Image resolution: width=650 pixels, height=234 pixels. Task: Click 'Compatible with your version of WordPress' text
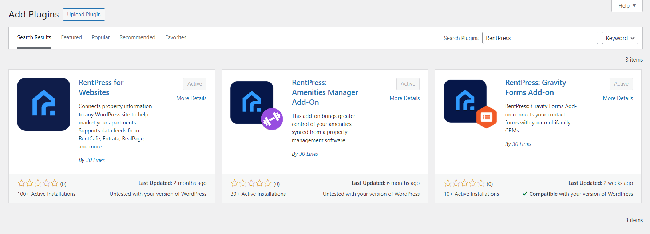point(581,194)
